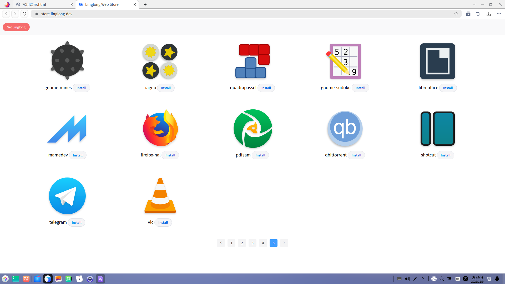Click the bookmark star in address bar
This screenshot has width=505, height=284.
tap(456, 14)
